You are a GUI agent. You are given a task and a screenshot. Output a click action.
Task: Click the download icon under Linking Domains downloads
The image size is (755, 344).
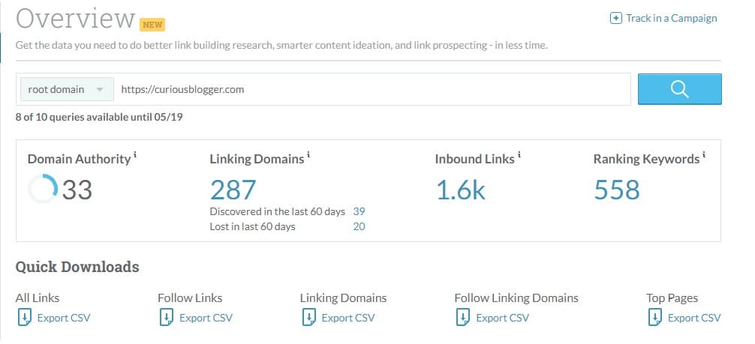(308, 318)
